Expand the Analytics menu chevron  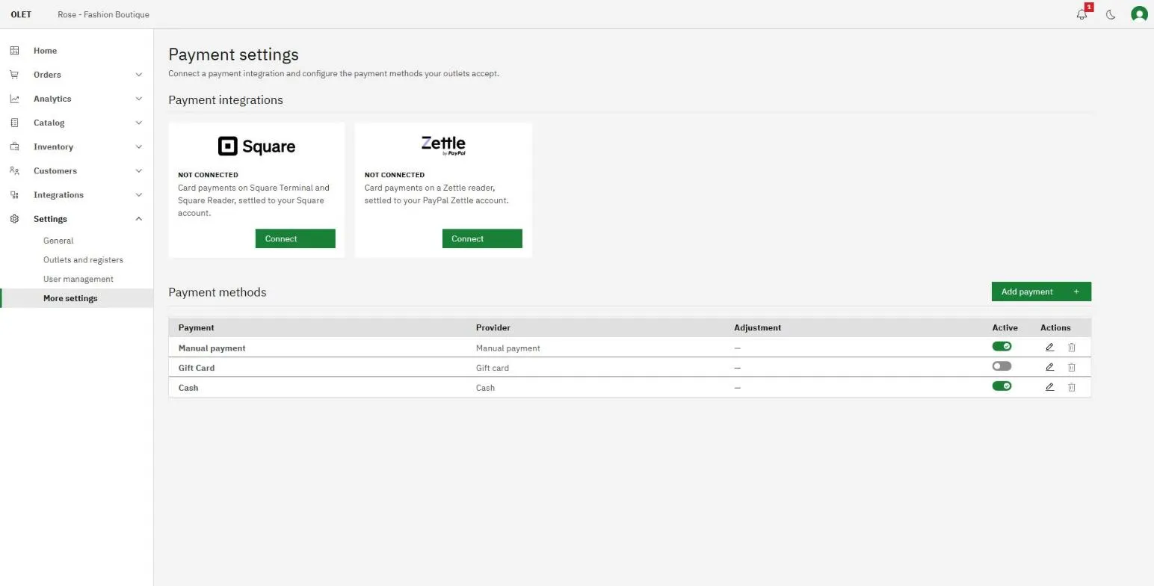[x=138, y=99]
